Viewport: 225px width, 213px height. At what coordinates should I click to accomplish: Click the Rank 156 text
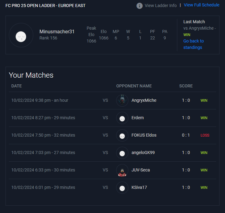[48, 38]
